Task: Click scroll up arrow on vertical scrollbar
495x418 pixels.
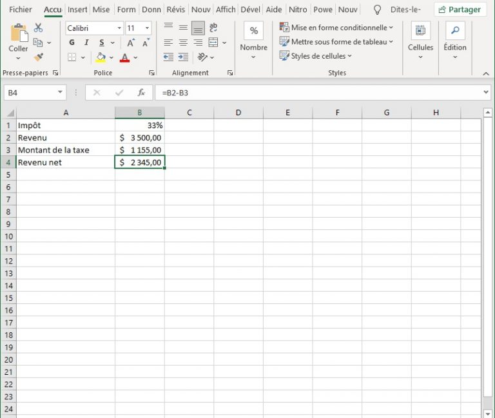Action: (x=487, y=112)
